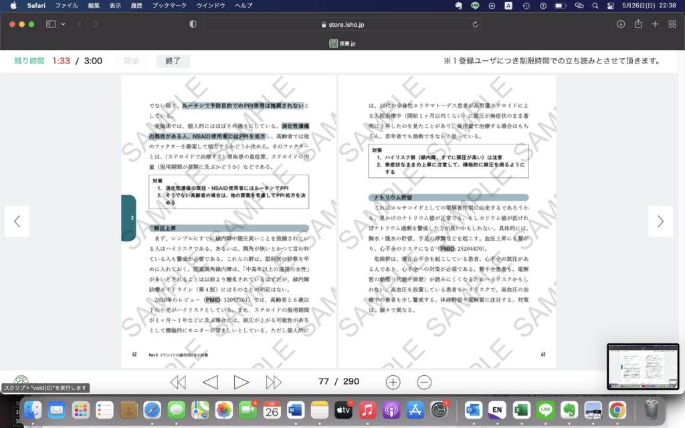The height and width of the screenshot is (428, 685).
Task: Toggle the Safari sidebar
Action: 51,24
